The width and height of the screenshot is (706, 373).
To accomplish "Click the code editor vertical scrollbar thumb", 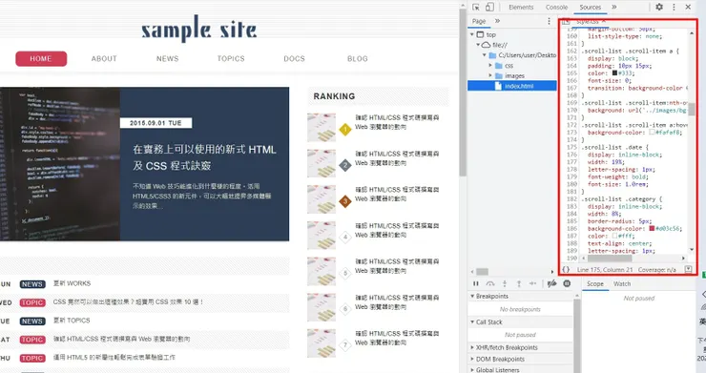I will click(691, 110).
